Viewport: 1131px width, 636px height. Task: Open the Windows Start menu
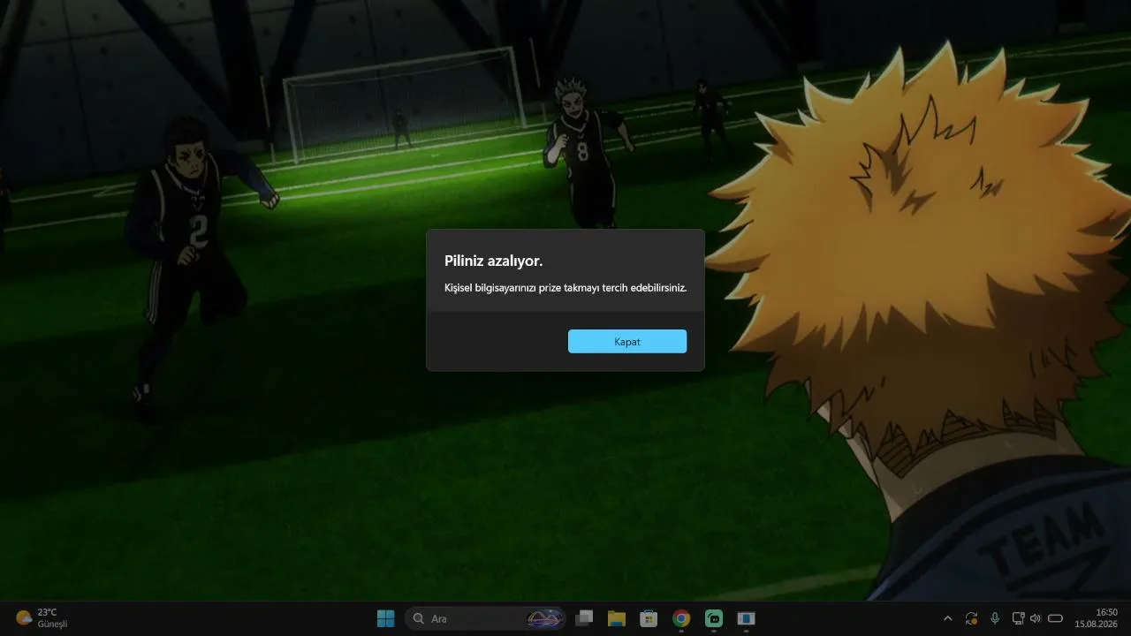coord(386,618)
